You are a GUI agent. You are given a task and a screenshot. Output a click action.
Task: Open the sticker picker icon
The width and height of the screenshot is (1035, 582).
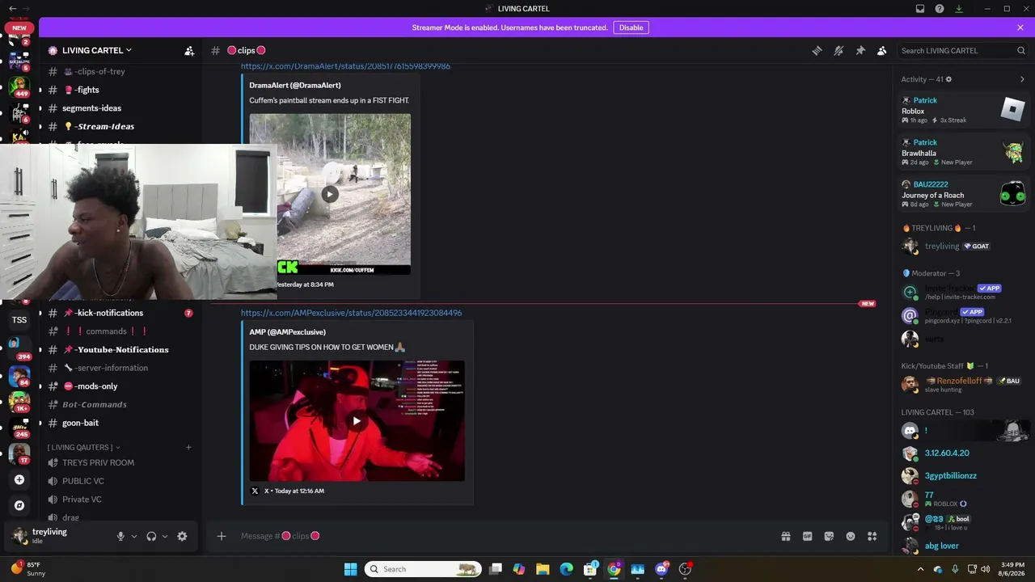[829, 536]
